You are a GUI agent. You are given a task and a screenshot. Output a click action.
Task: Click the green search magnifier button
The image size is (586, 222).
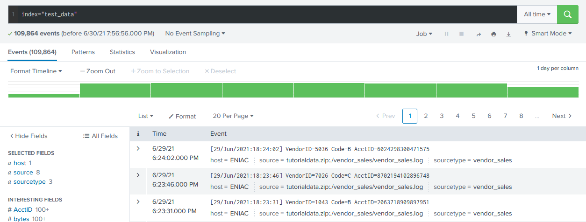(x=568, y=14)
